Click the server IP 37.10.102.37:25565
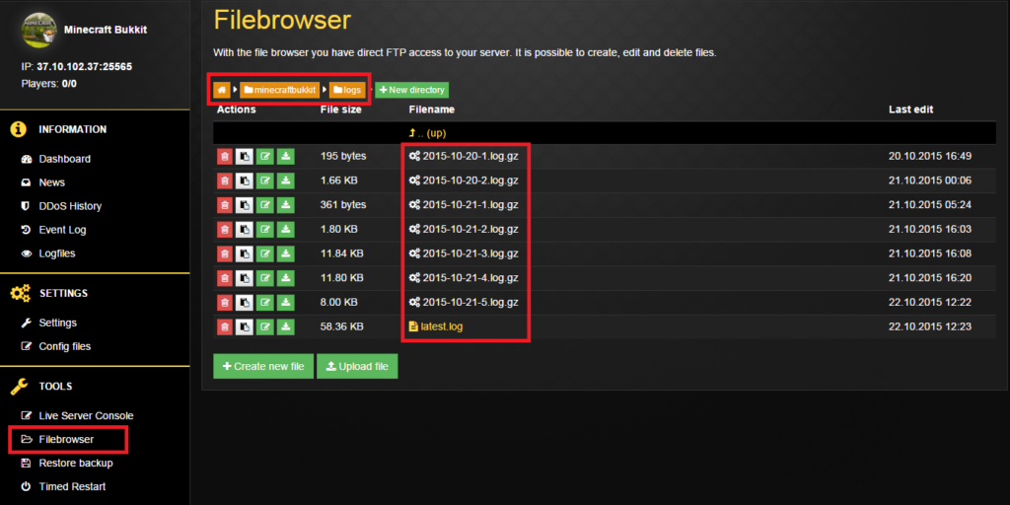Image resolution: width=1010 pixels, height=505 pixels. tap(85, 66)
